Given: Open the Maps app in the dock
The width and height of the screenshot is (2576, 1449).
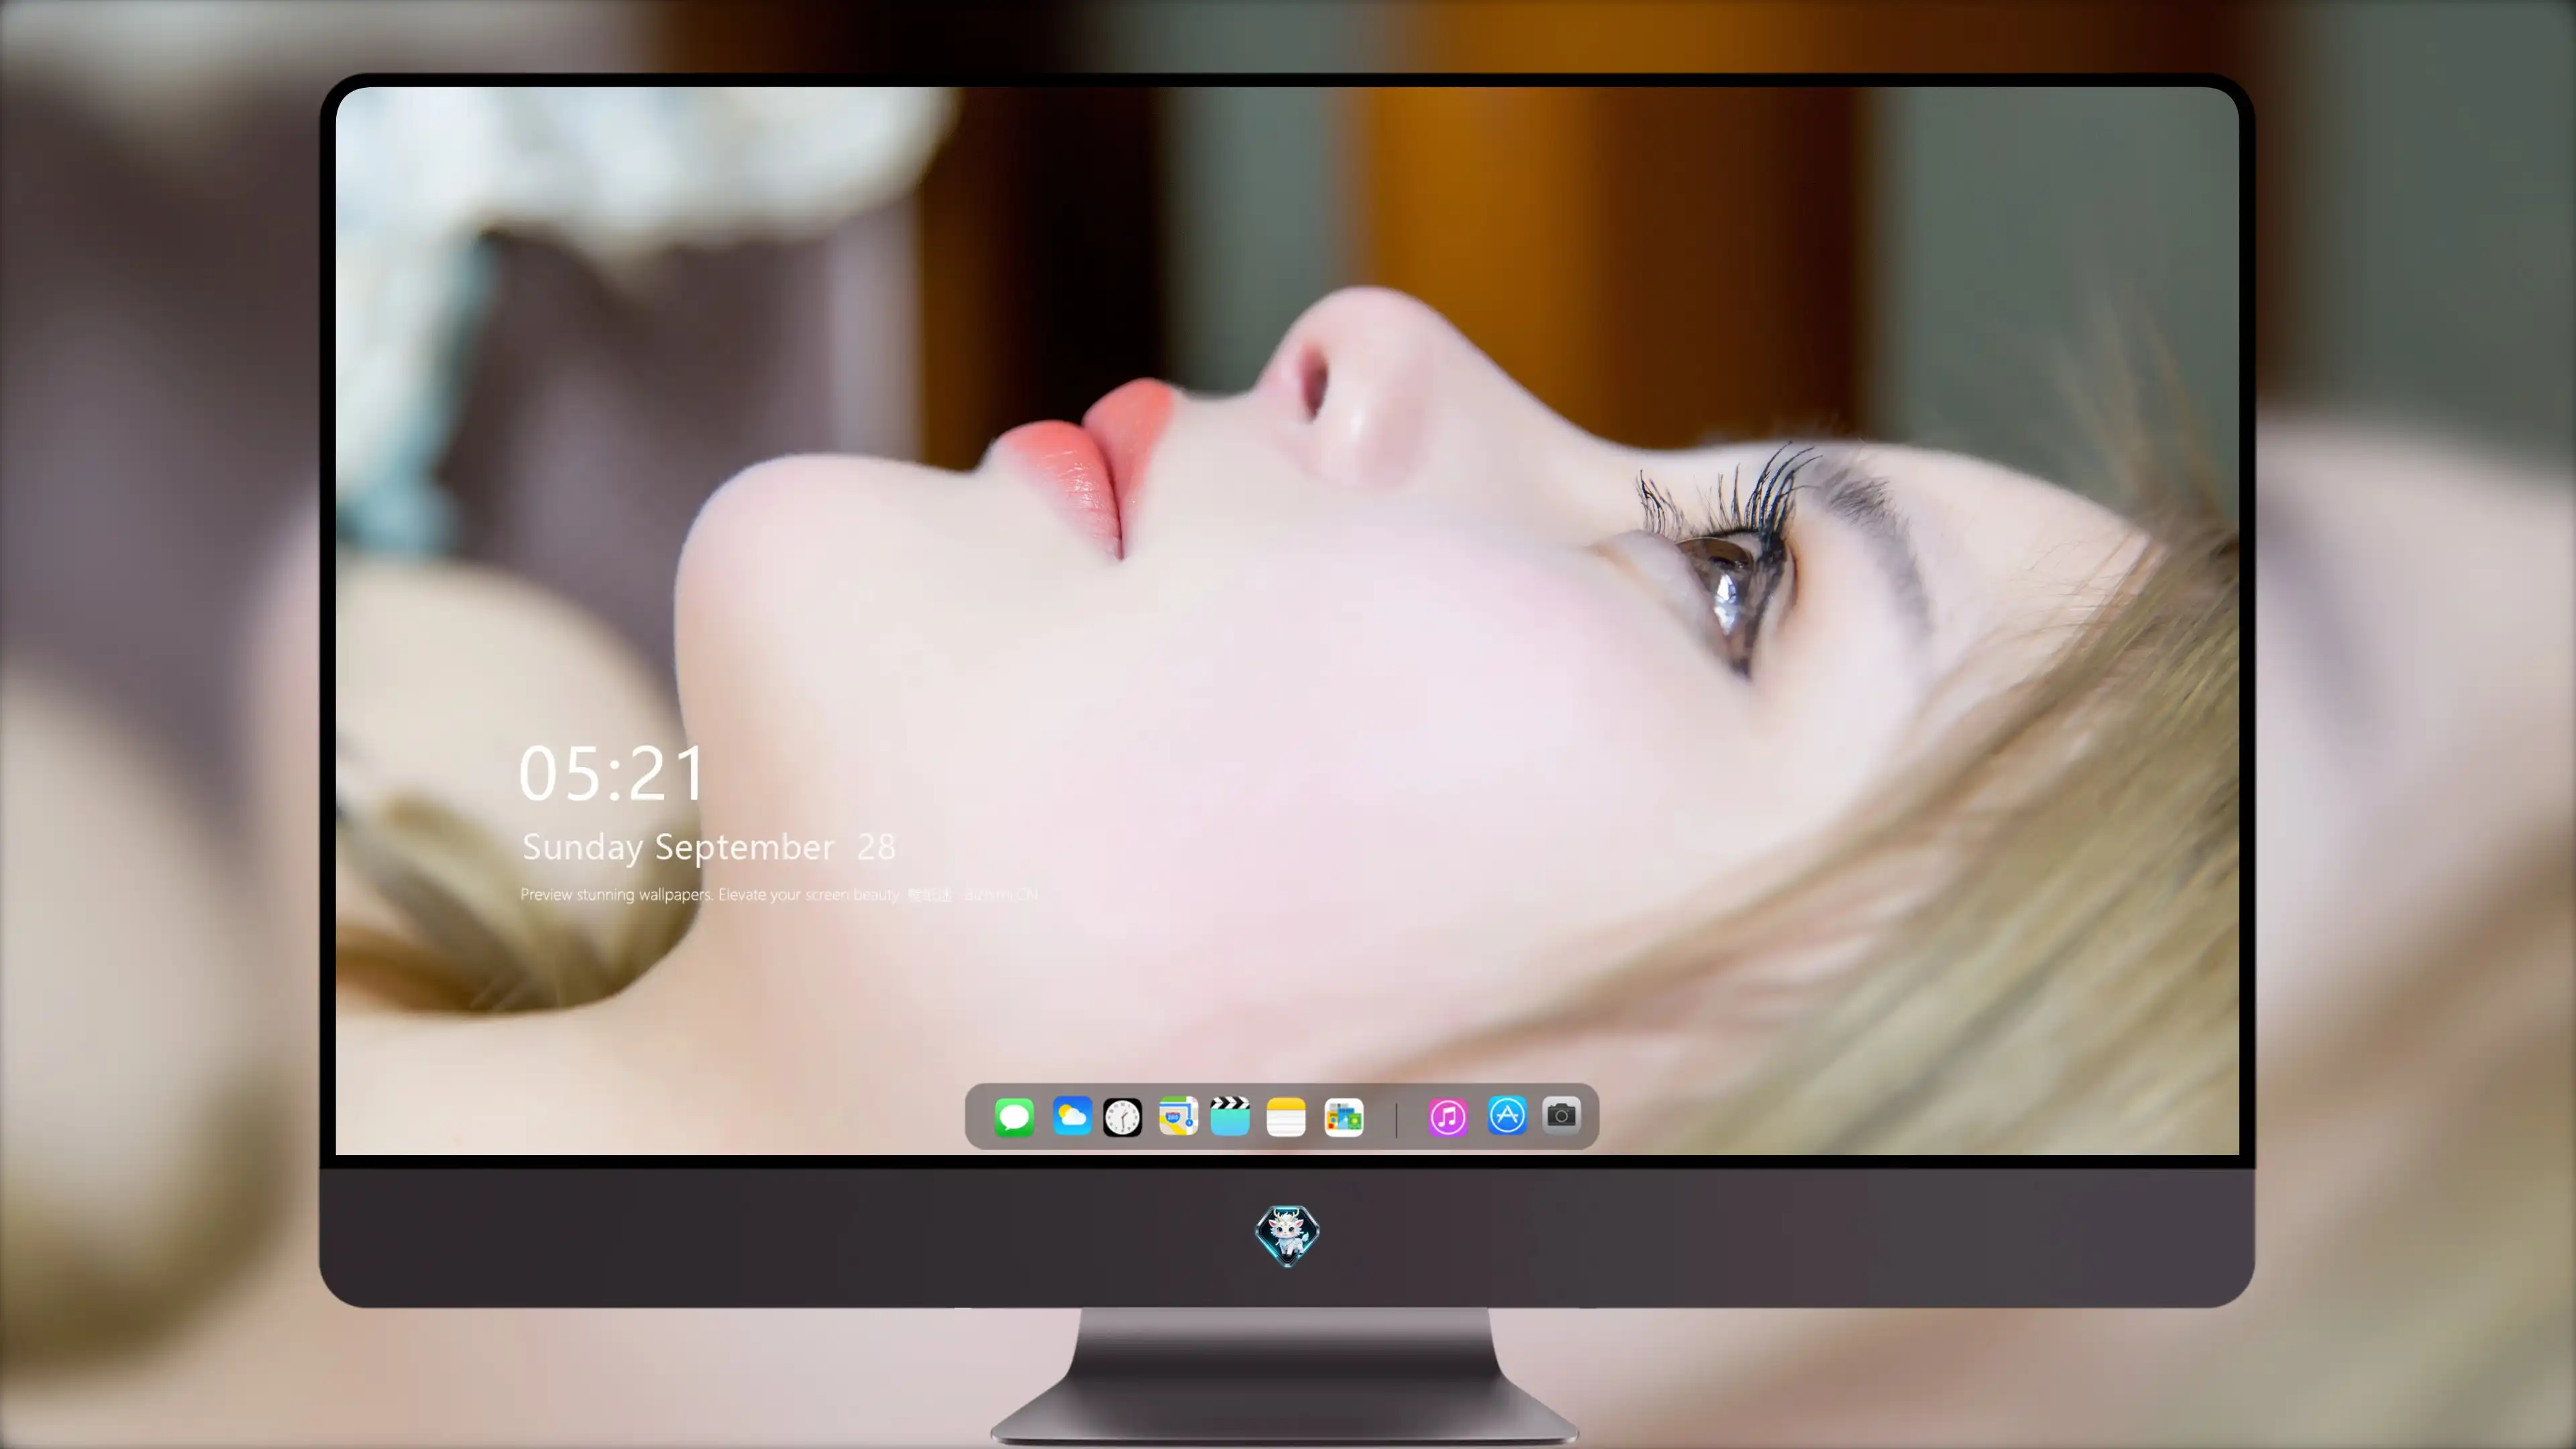Looking at the screenshot, I should click(1178, 1116).
